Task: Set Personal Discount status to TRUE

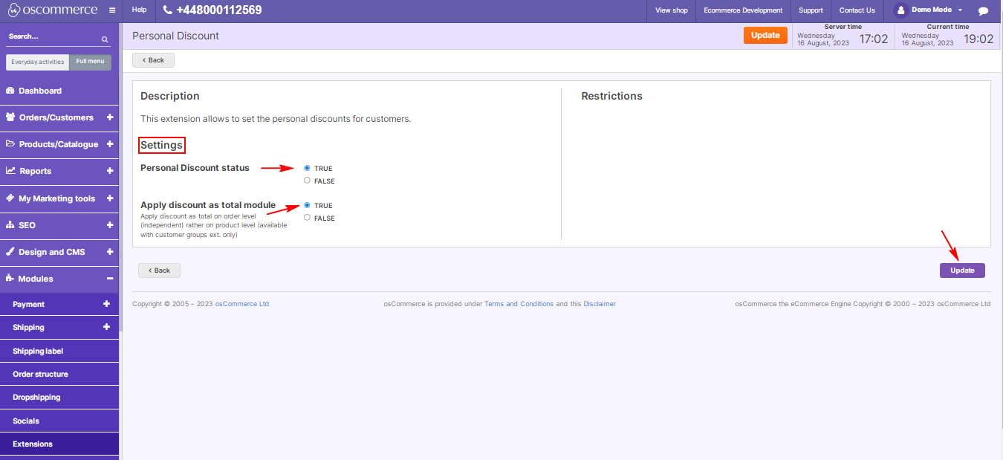Action: click(307, 168)
